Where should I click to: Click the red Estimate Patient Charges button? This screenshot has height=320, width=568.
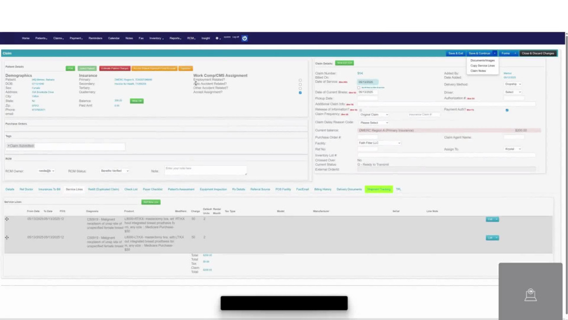pos(115,68)
